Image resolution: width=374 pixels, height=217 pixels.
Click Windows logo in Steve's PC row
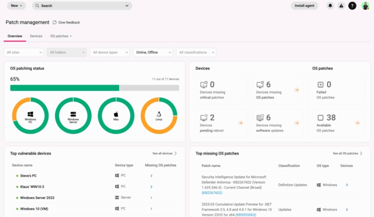pyautogui.click(x=117, y=175)
